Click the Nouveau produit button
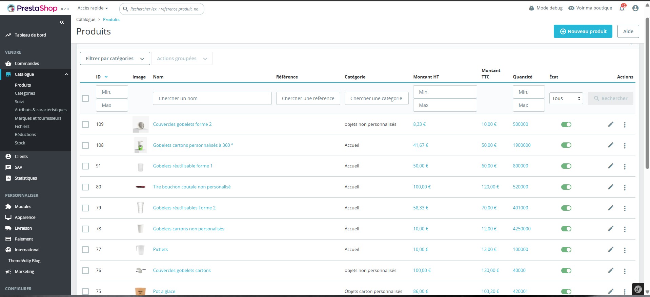 tap(583, 31)
